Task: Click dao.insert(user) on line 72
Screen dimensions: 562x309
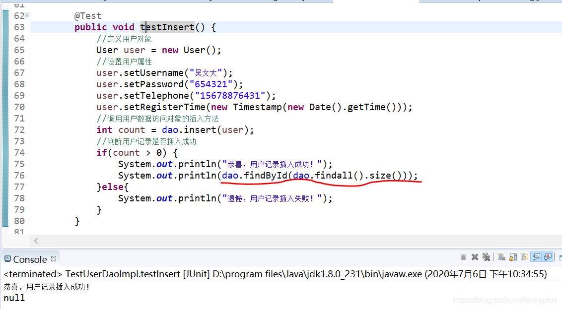Action: click(x=205, y=130)
